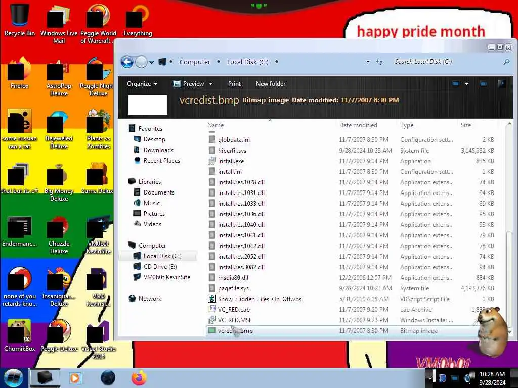Screen dimensions: 518x388
Task: Select the Plants vs Zombies desktop icon
Action: point(99,129)
